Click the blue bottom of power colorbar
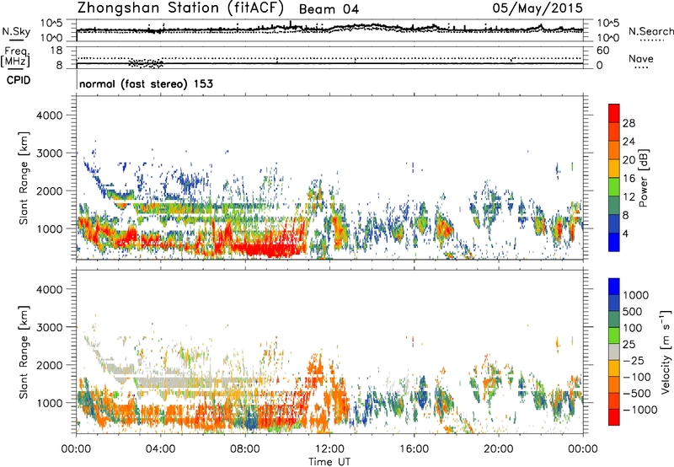 pos(614,242)
